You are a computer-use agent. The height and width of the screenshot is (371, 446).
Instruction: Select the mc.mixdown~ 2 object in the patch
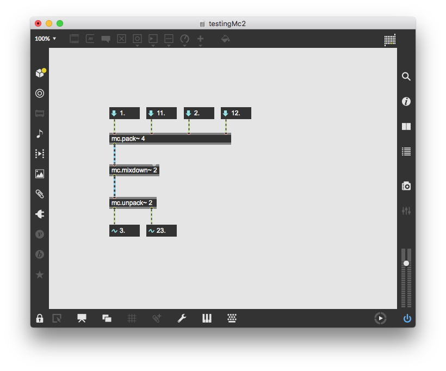134,170
